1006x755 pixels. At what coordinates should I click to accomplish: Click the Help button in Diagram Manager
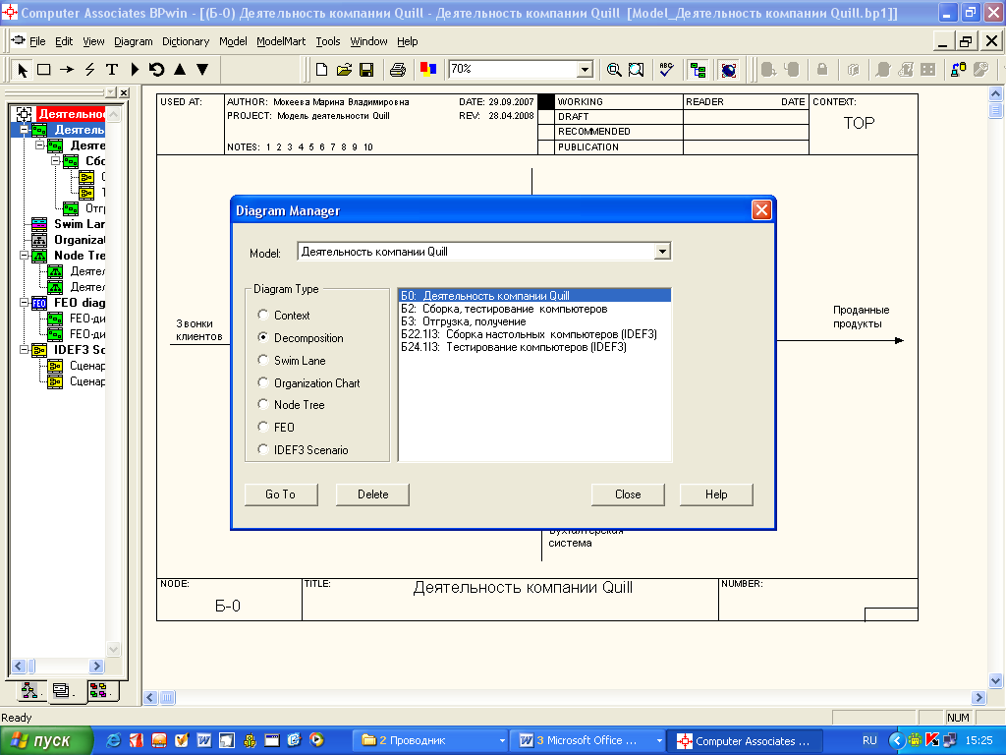(716, 494)
